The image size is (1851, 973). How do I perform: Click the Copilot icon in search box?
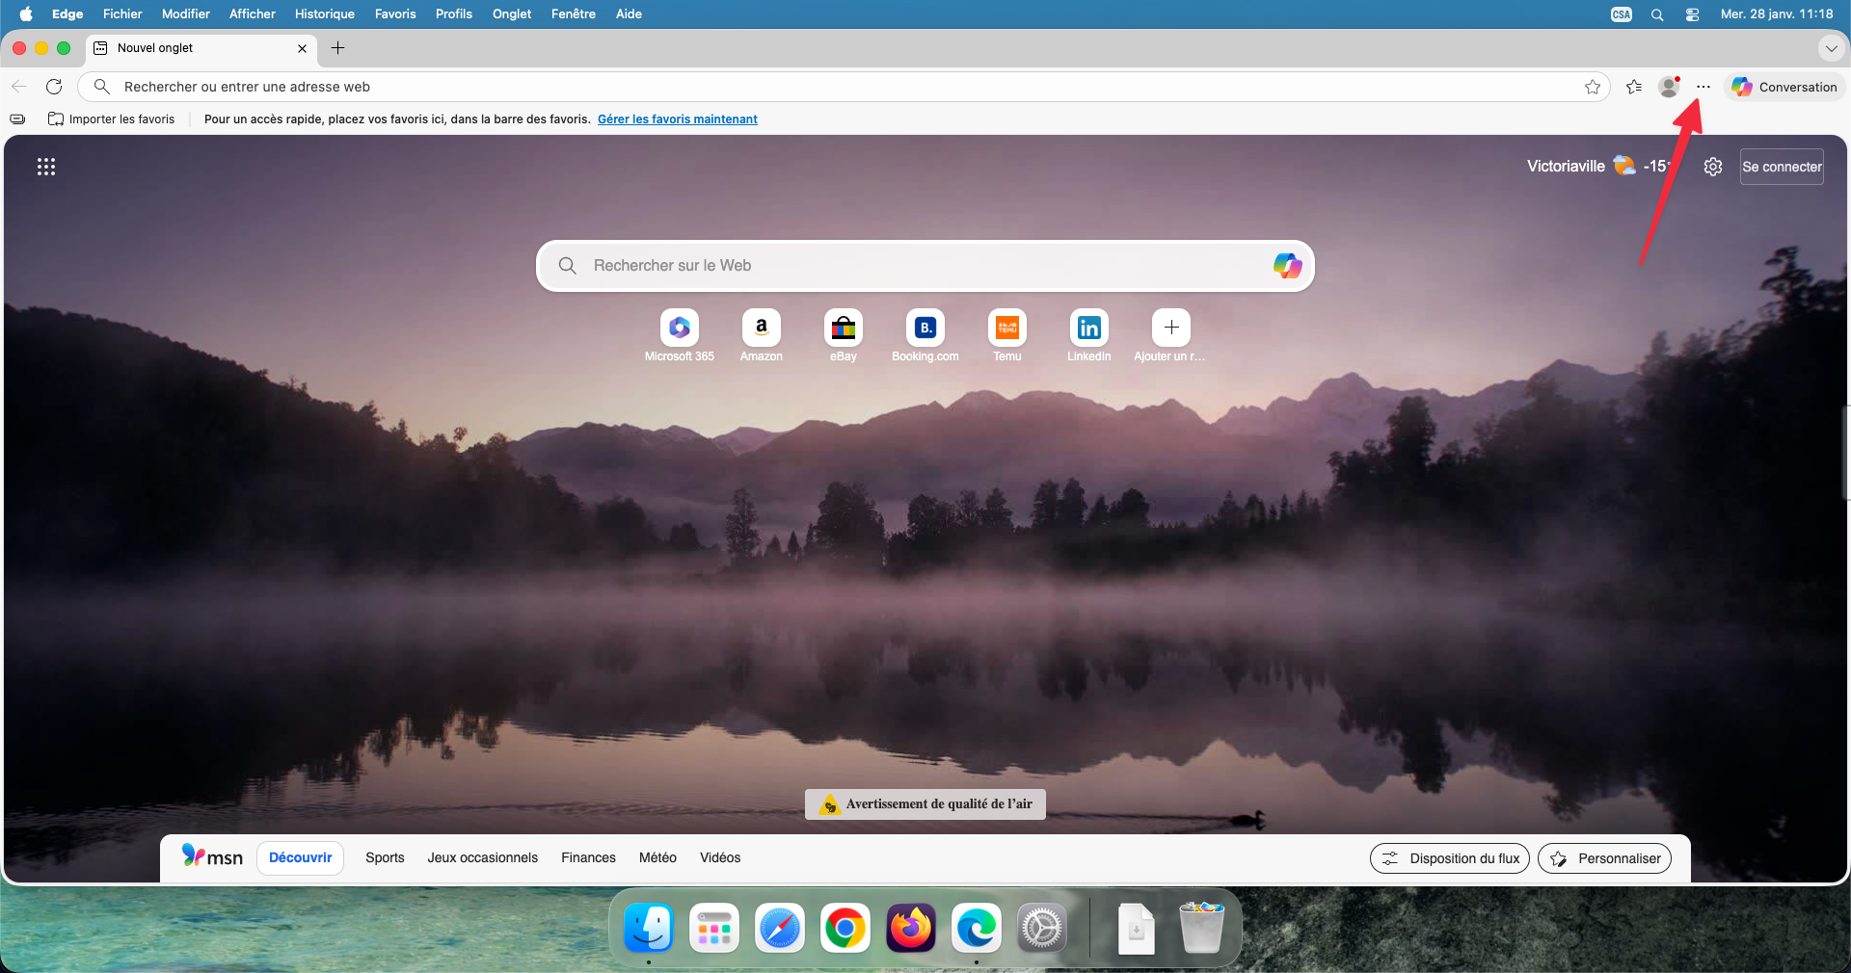tap(1287, 266)
